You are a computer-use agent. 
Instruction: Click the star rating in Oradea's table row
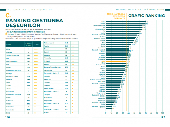[x=37, y=52]
